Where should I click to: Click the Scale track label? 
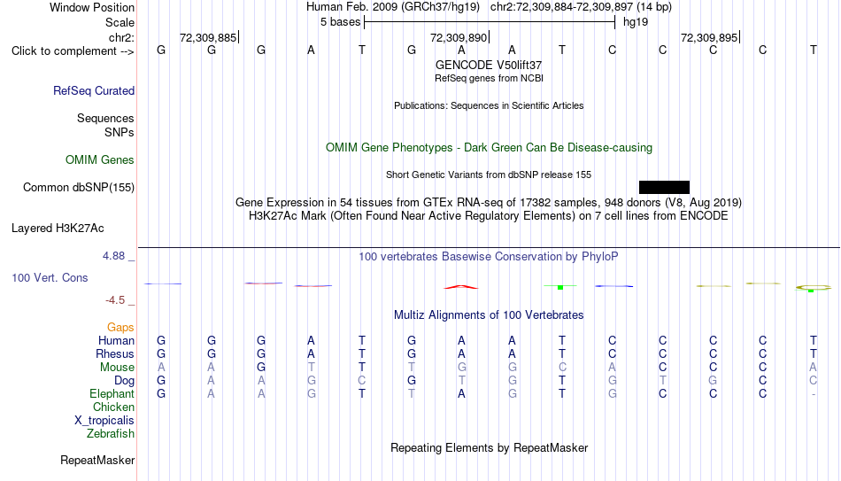pyautogui.click(x=120, y=22)
